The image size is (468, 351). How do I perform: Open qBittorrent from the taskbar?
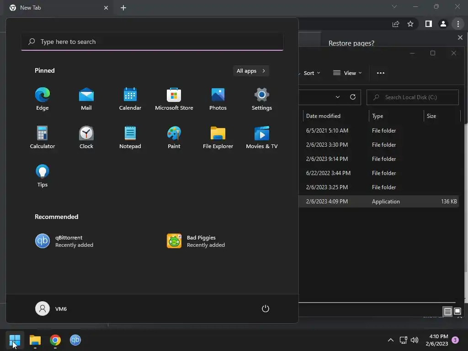pyautogui.click(x=75, y=340)
